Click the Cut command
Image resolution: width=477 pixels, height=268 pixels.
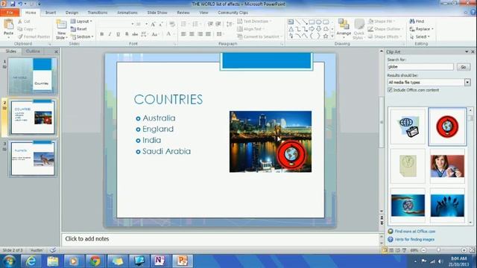point(24,22)
